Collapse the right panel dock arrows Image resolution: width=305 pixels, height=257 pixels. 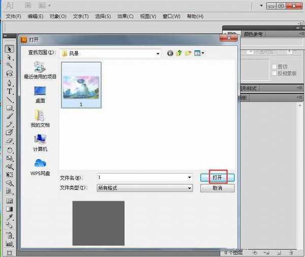pyautogui.click(x=298, y=28)
